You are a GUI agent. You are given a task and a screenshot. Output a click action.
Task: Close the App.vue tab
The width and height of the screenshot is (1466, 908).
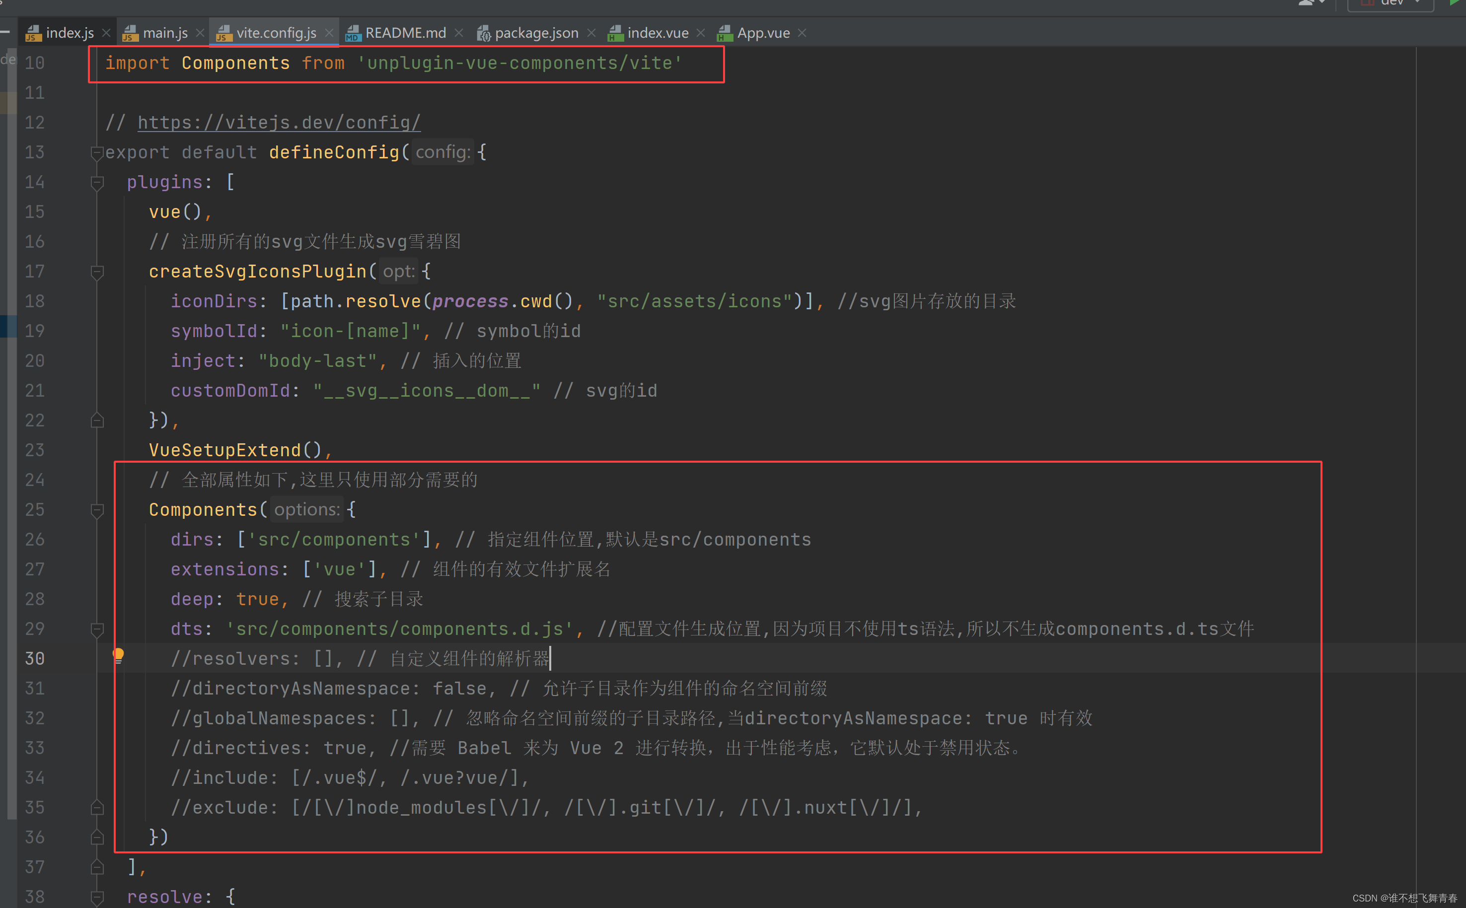(x=803, y=33)
